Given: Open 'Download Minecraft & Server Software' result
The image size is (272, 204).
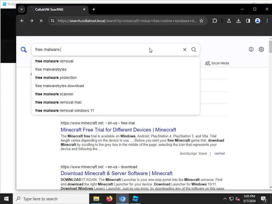Looking at the screenshot, I should [x=117, y=173].
